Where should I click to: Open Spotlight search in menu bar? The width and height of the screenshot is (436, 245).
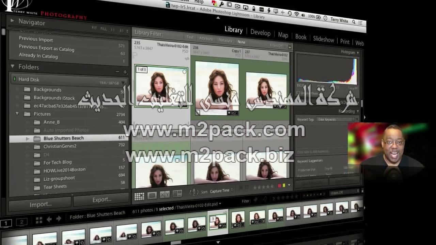(354, 22)
